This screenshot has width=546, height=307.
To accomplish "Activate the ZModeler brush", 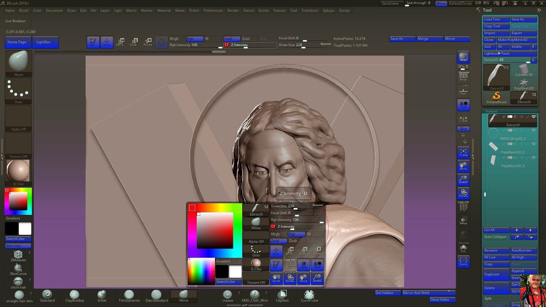I will [x=18, y=255].
